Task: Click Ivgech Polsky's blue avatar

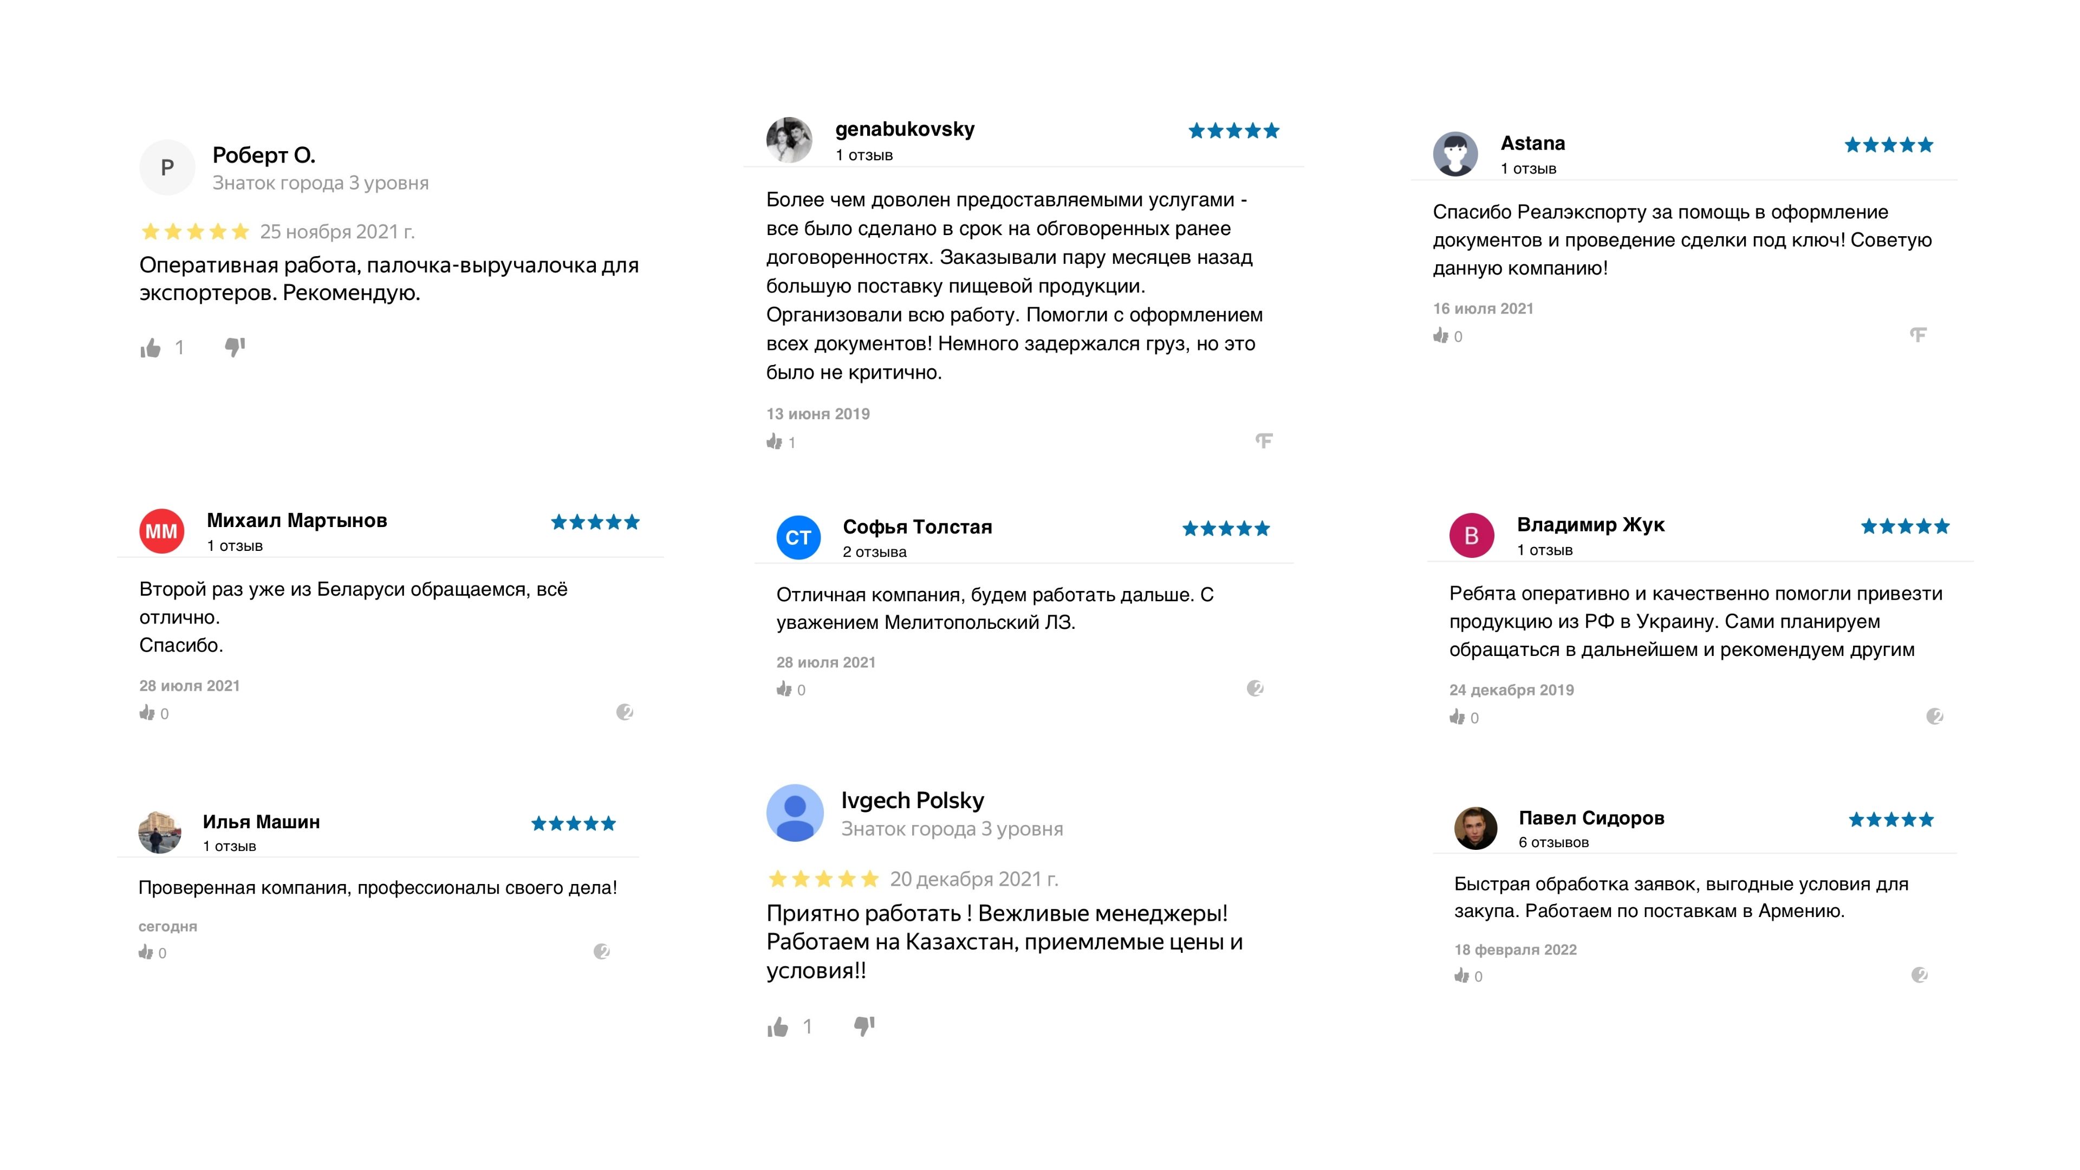Action: 795,813
